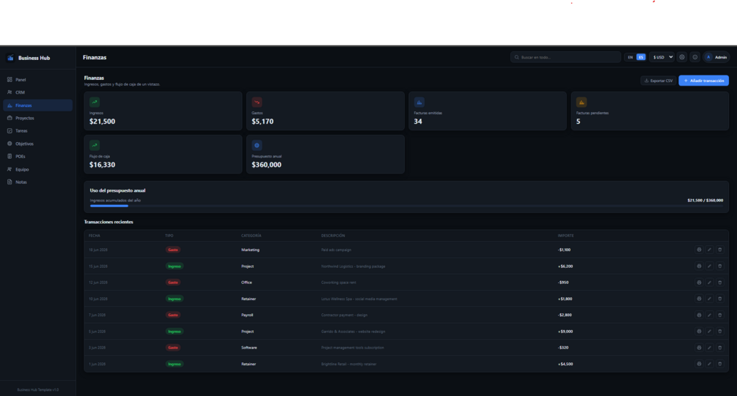Click the Transacciones recientes heading

coord(109,222)
